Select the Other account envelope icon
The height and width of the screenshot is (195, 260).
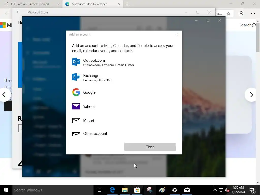click(x=76, y=134)
